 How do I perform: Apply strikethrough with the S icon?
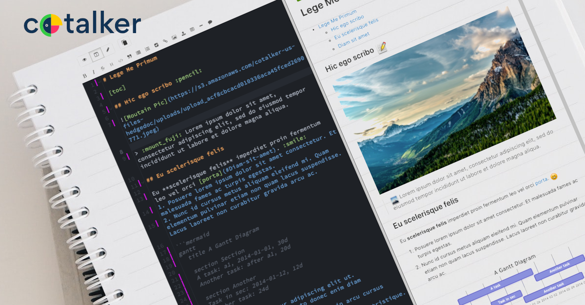pyautogui.click(x=102, y=68)
